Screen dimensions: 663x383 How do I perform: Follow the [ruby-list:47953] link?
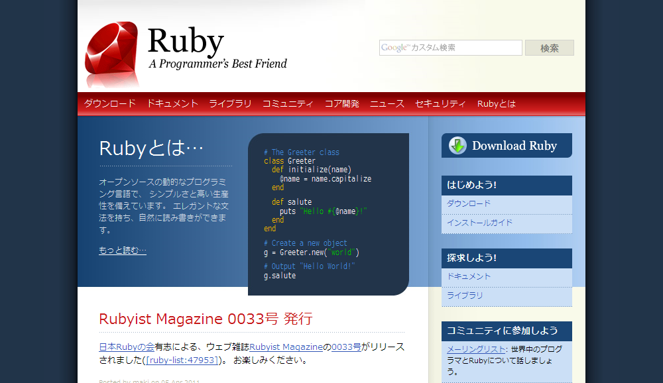coord(183,359)
